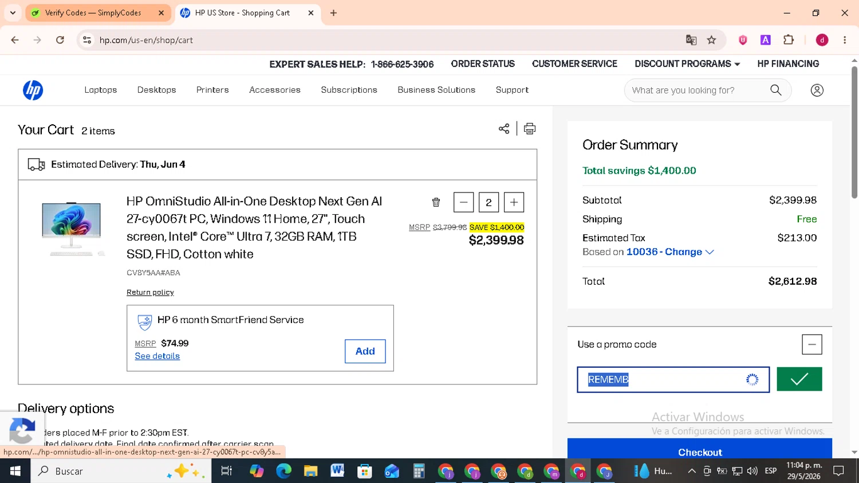This screenshot has width=859, height=483.
Task: Open the Accessories menu
Action: point(275,90)
